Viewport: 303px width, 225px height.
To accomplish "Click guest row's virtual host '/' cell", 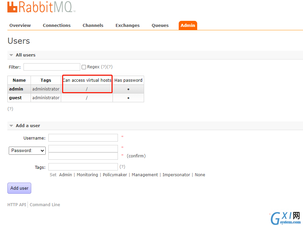I will tap(87, 98).
